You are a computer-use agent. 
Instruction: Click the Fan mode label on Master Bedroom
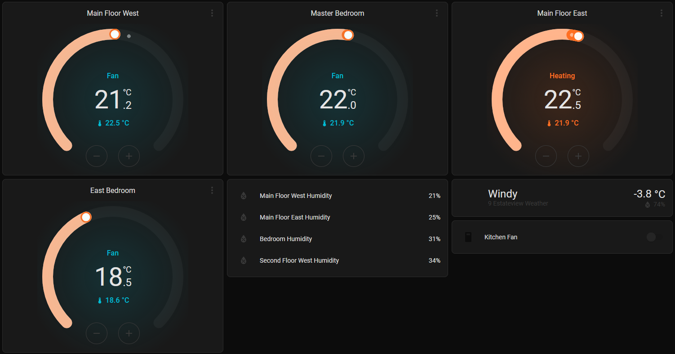[337, 76]
